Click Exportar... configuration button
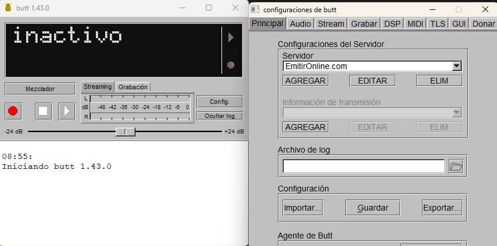The image size is (497, 246). coord(442,208)
